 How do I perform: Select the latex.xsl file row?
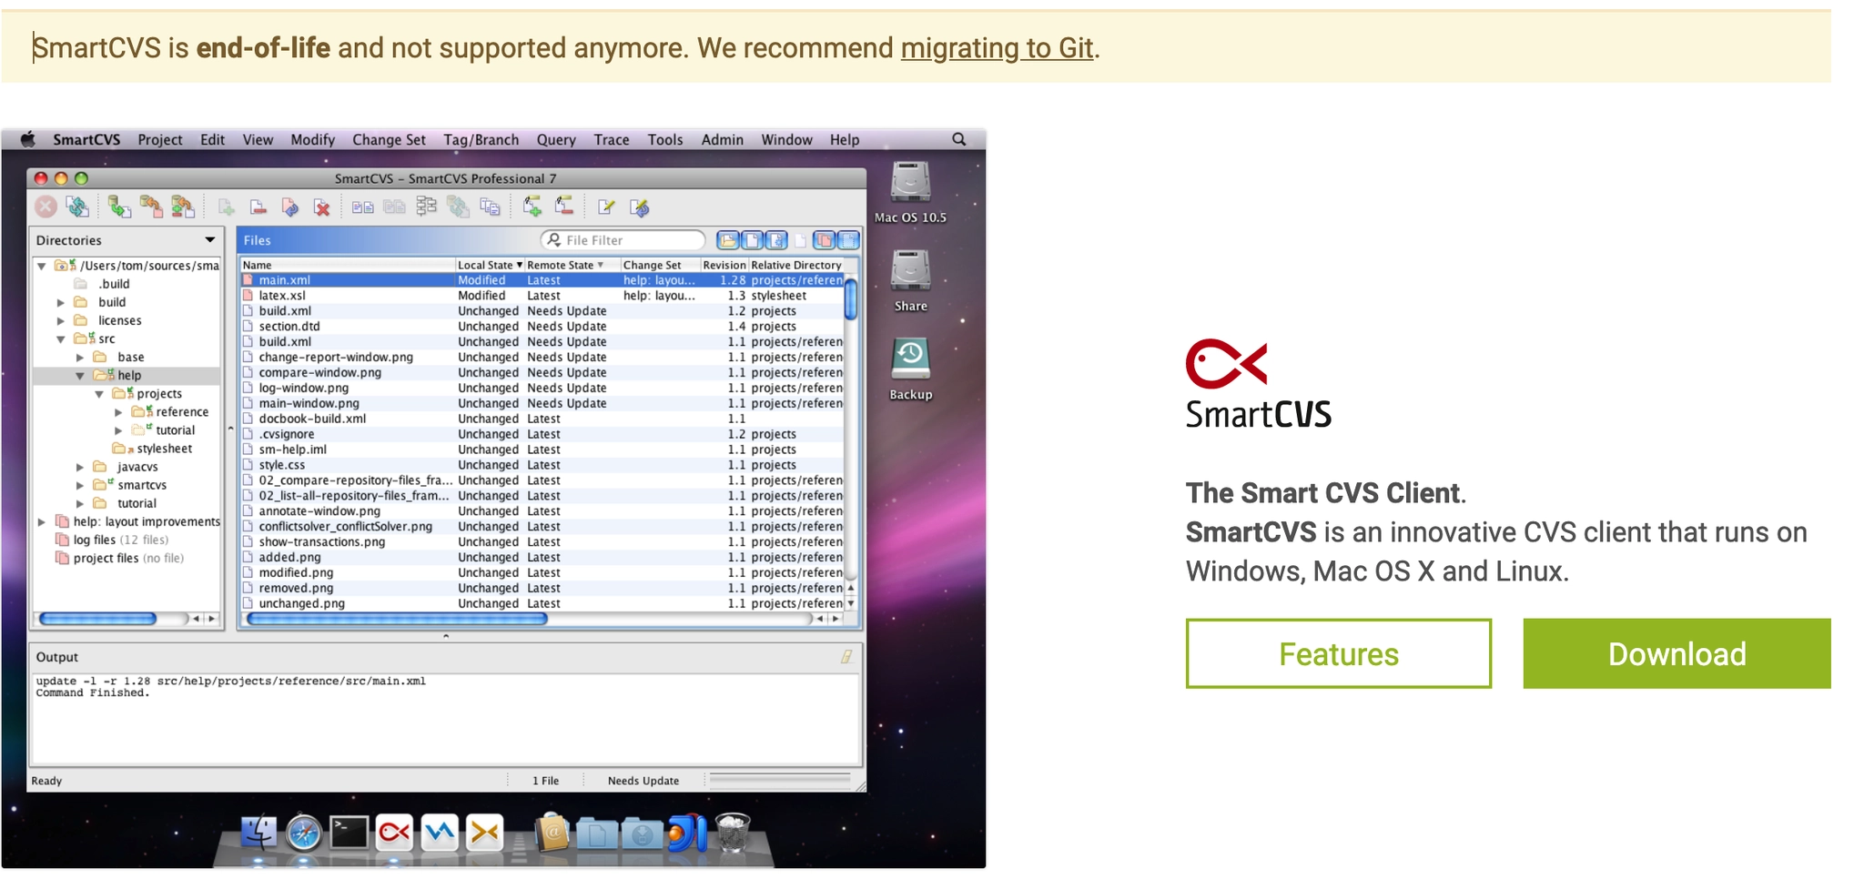(542, 296)
